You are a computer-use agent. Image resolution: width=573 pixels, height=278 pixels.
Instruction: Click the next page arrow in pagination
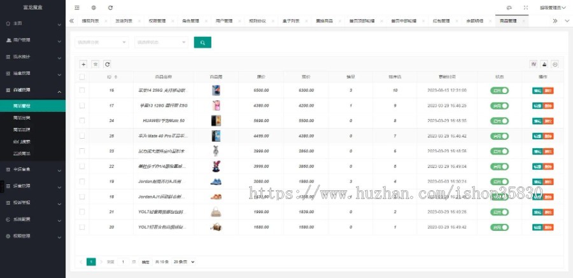[101, 262]
